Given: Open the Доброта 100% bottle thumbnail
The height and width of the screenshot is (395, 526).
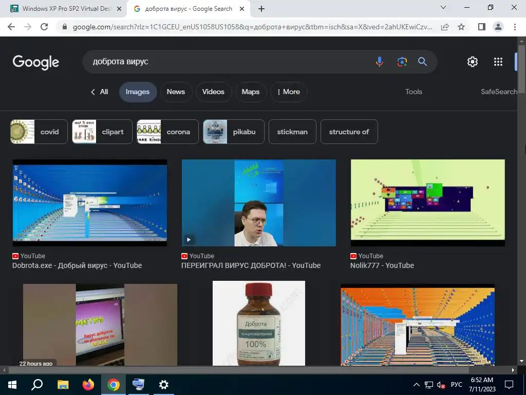Looking at the screenshot, I should click(x=259, y=323).
